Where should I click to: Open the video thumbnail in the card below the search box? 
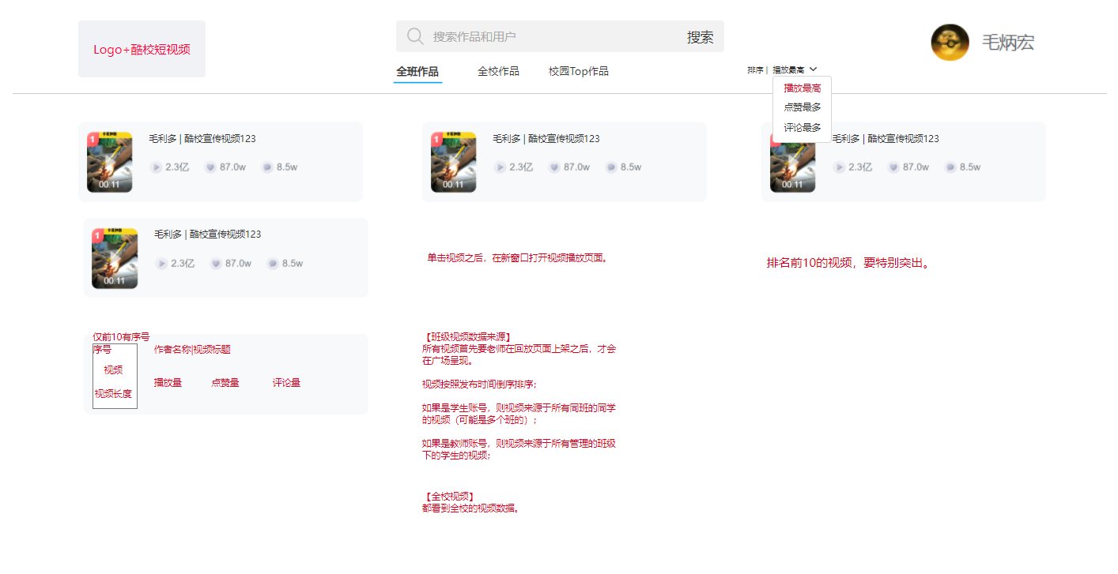[x=453, y=163]
